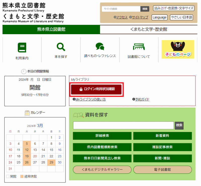
Task: Switch to やさしい日本語
Action: tap(181, 17)
